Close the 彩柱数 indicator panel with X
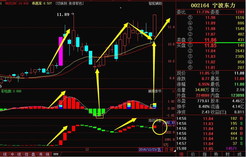 pyautogui.click(x=173, y=91)
